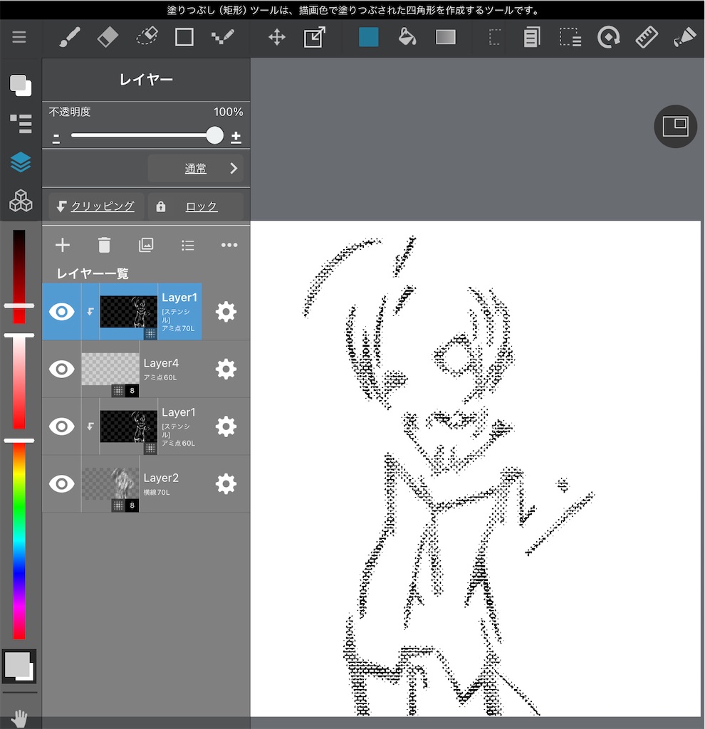Open the selection menu icon
The height and width of the screenshot is (729, 705).
pos(570,37)
